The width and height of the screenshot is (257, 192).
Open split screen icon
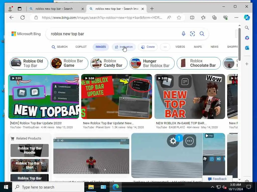(x=192, y=17)
